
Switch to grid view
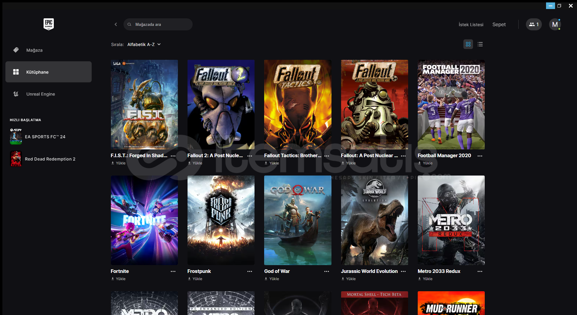pyautogui.click(x=468, y=44)
